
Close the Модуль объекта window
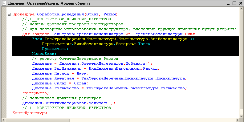click(240, 3)
